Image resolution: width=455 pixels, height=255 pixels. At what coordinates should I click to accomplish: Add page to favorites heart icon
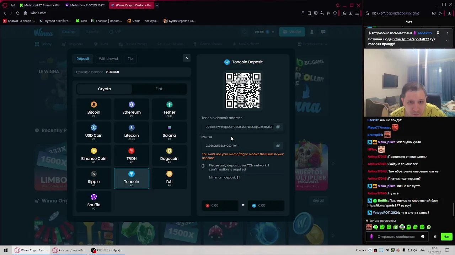(335, 13)
